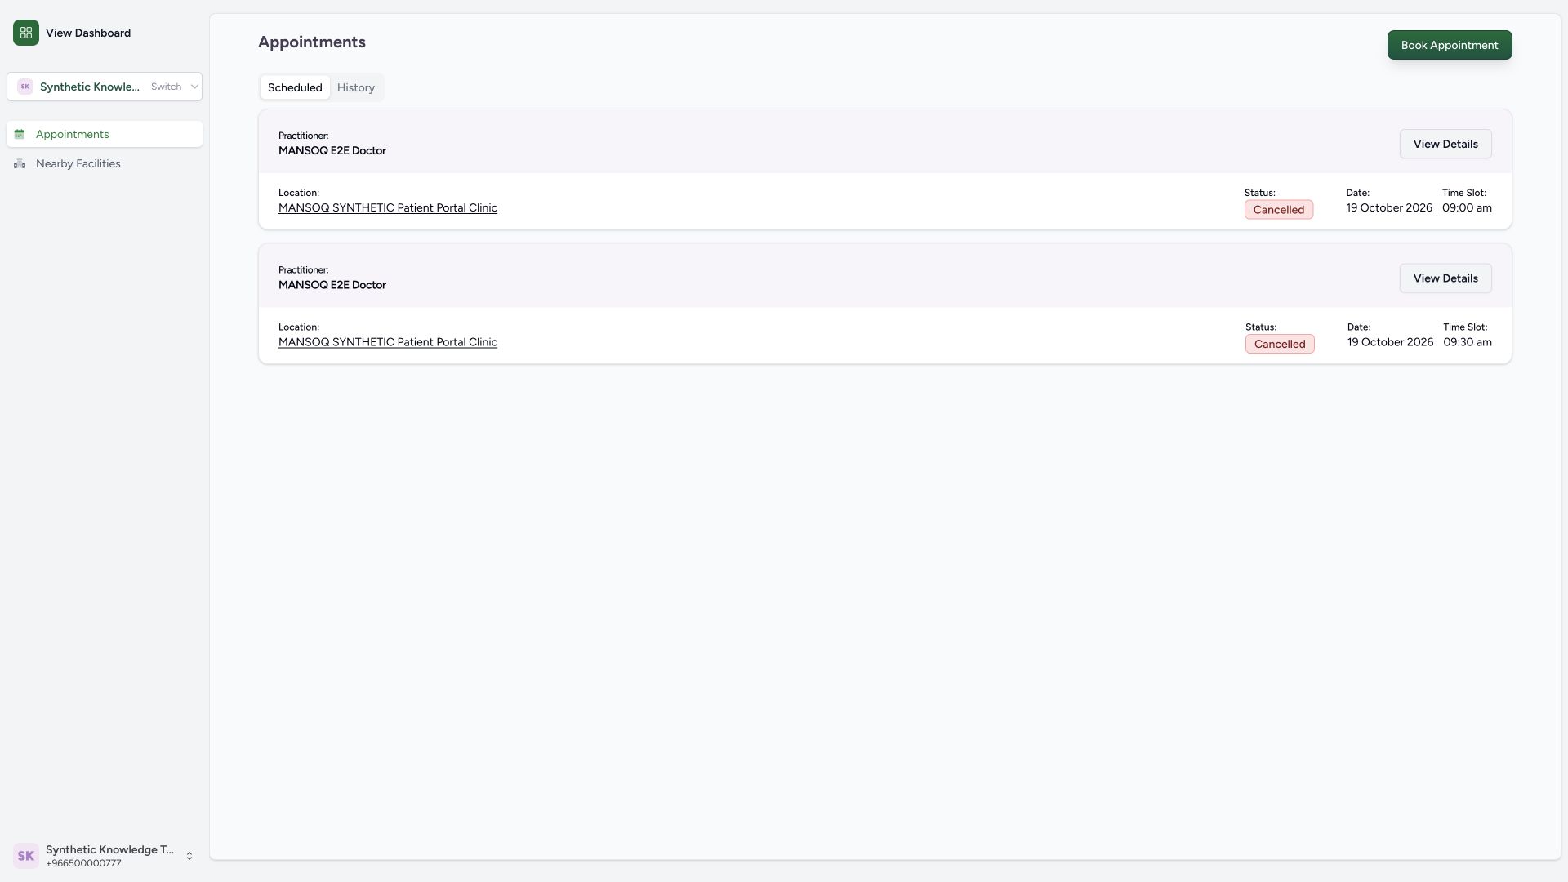Click the date of the 09:30 am appointment

(x=1390, y=342)
